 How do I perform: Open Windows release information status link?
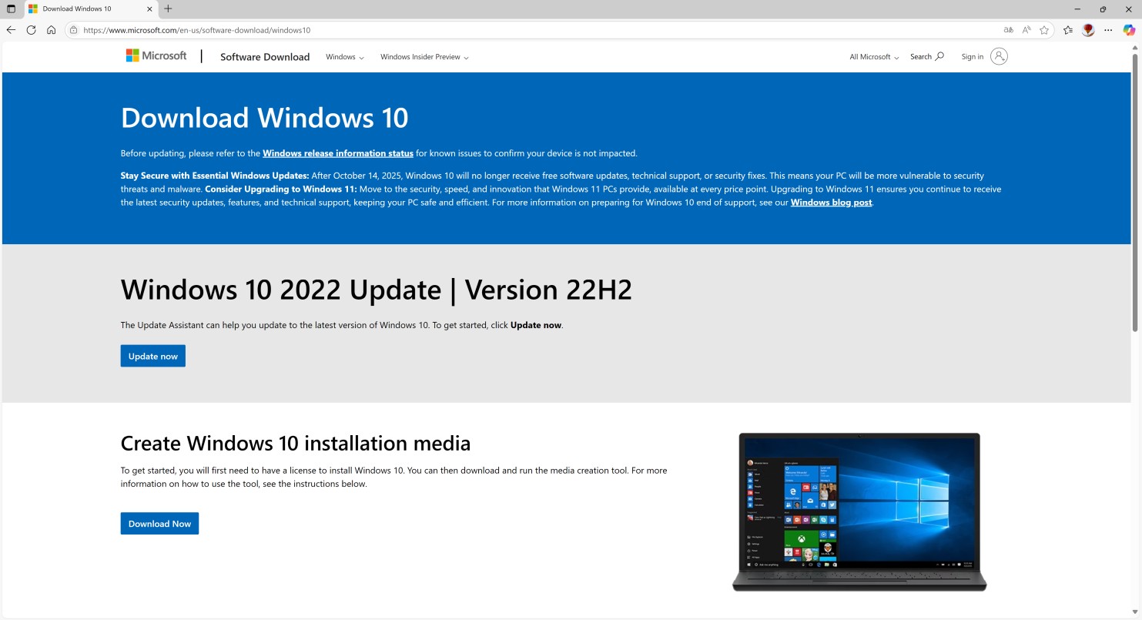338,153
